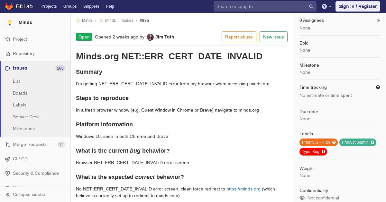
Task: Click the Jim Toth author name
Action: point(165,37)
